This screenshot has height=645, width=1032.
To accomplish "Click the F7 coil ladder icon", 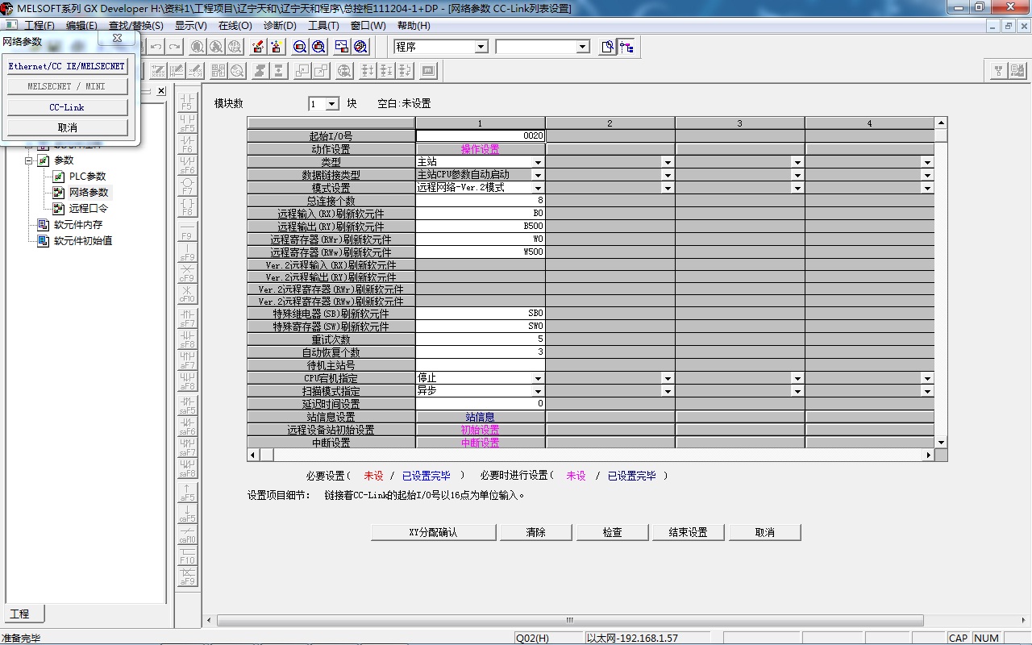I will pos(187,186).
